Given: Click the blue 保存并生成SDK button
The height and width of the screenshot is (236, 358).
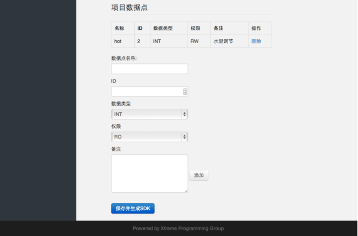Looking at the screenshot, I should click(133, 208).
